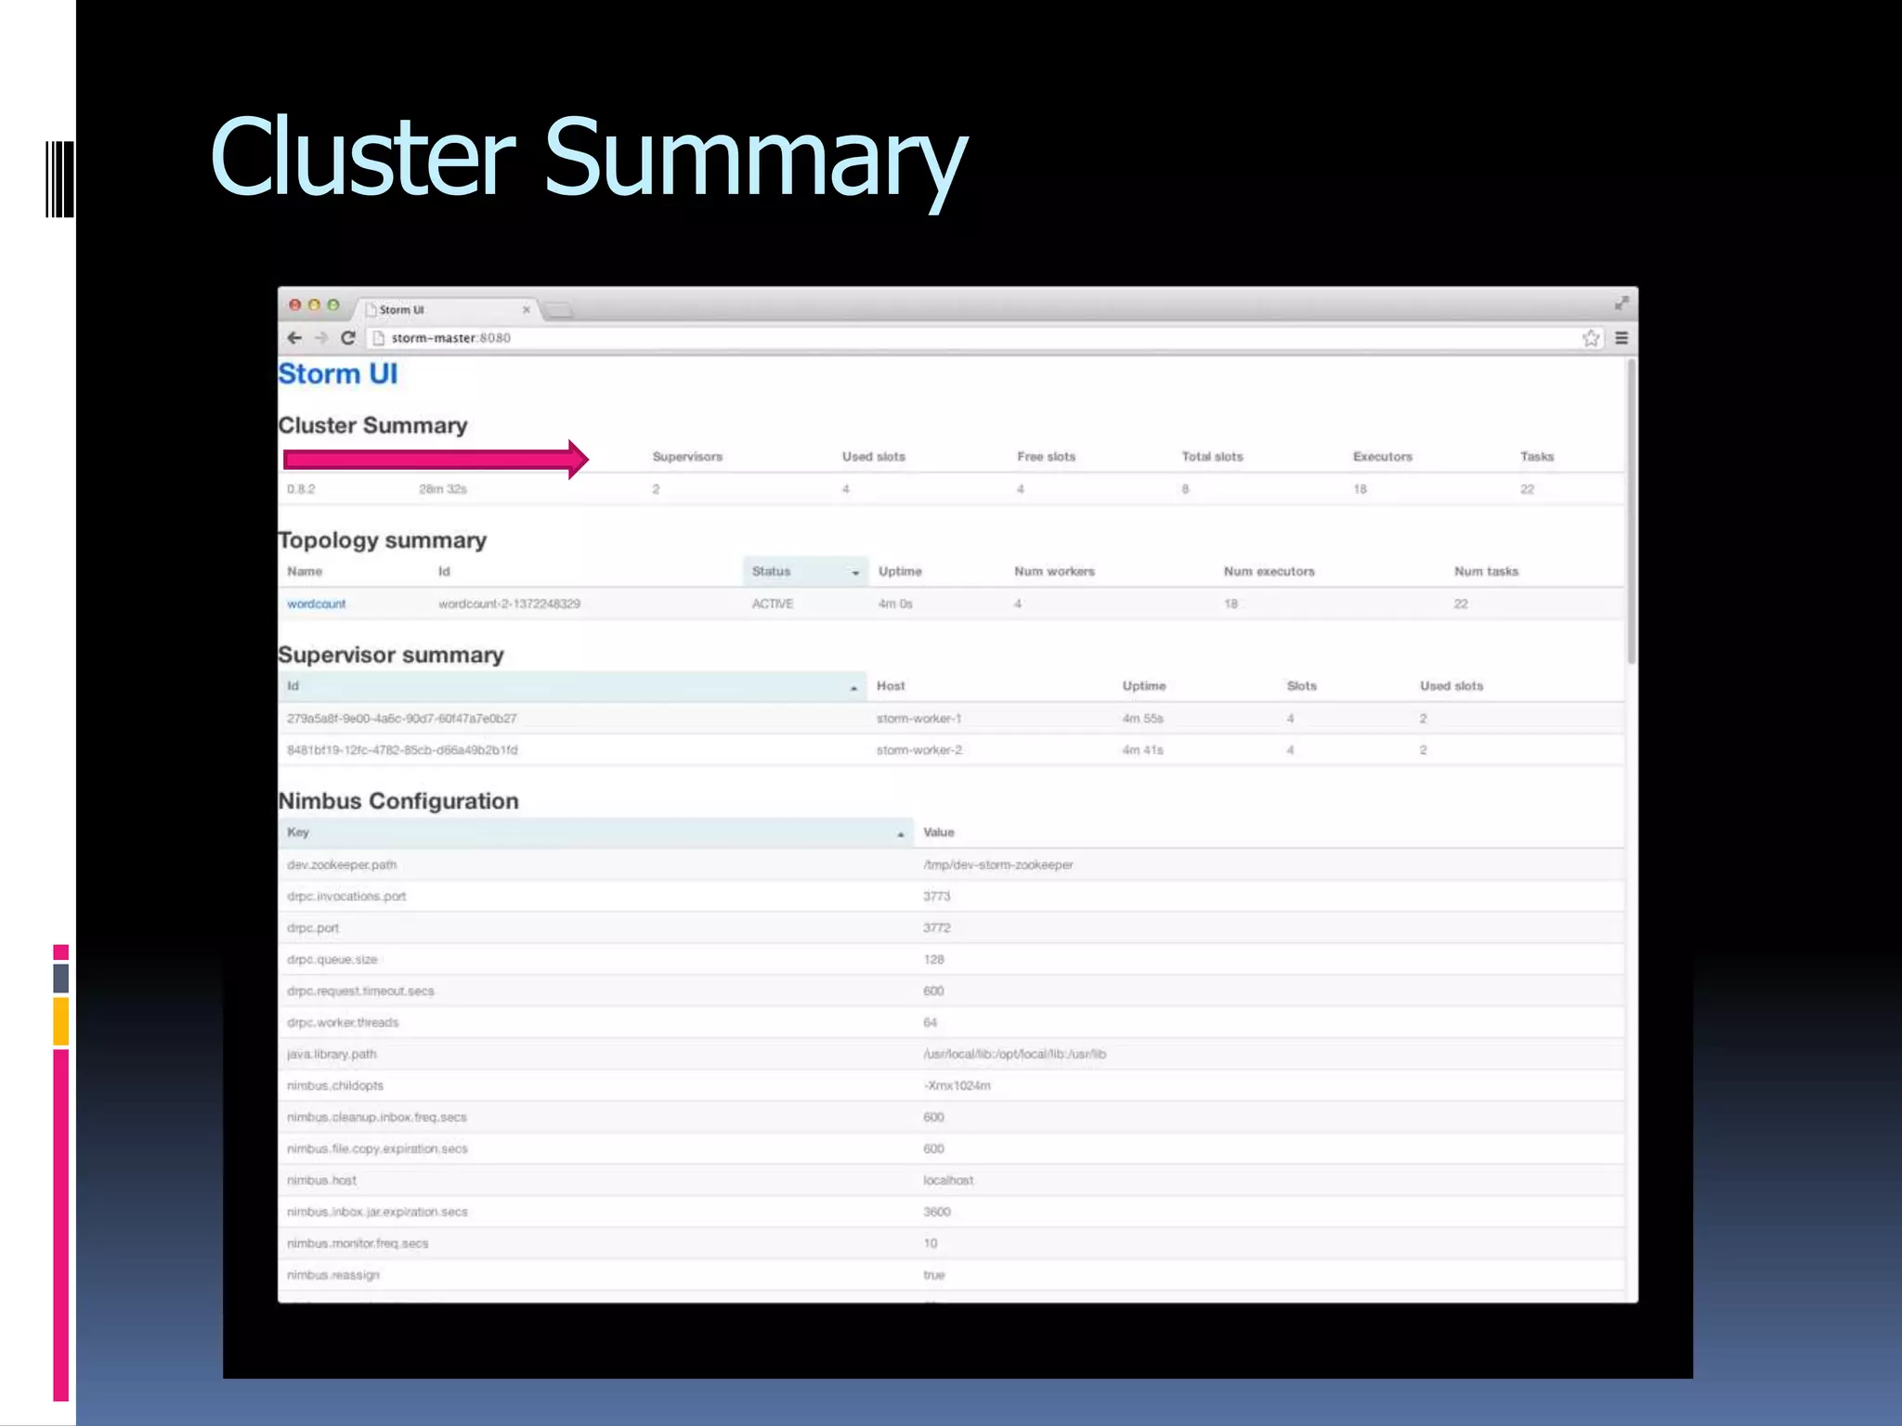Click the Total slots column header
The width and height of the screenshot is (1902, 1426).
point(1212,457)
